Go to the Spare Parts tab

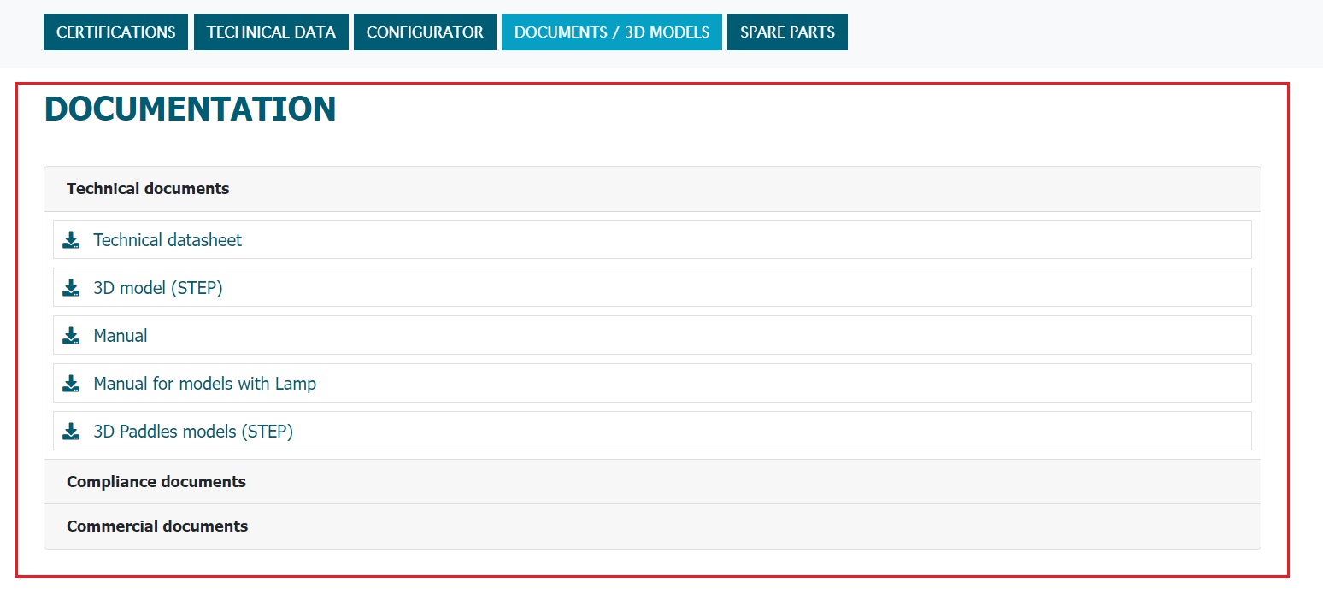pos(787,32)
